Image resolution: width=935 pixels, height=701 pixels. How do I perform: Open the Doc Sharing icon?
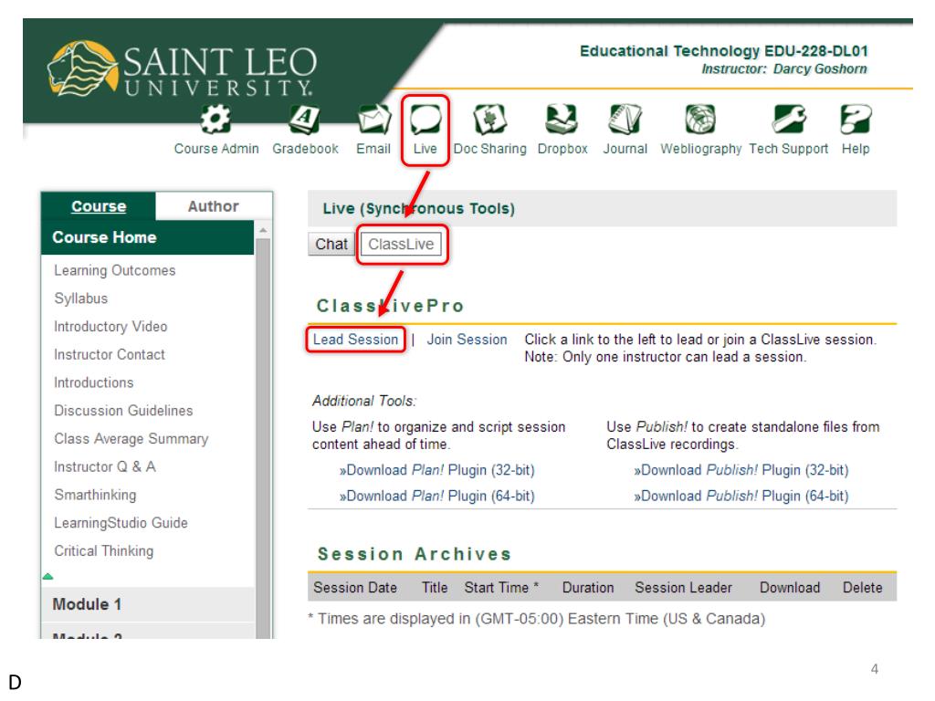[489, 120]
